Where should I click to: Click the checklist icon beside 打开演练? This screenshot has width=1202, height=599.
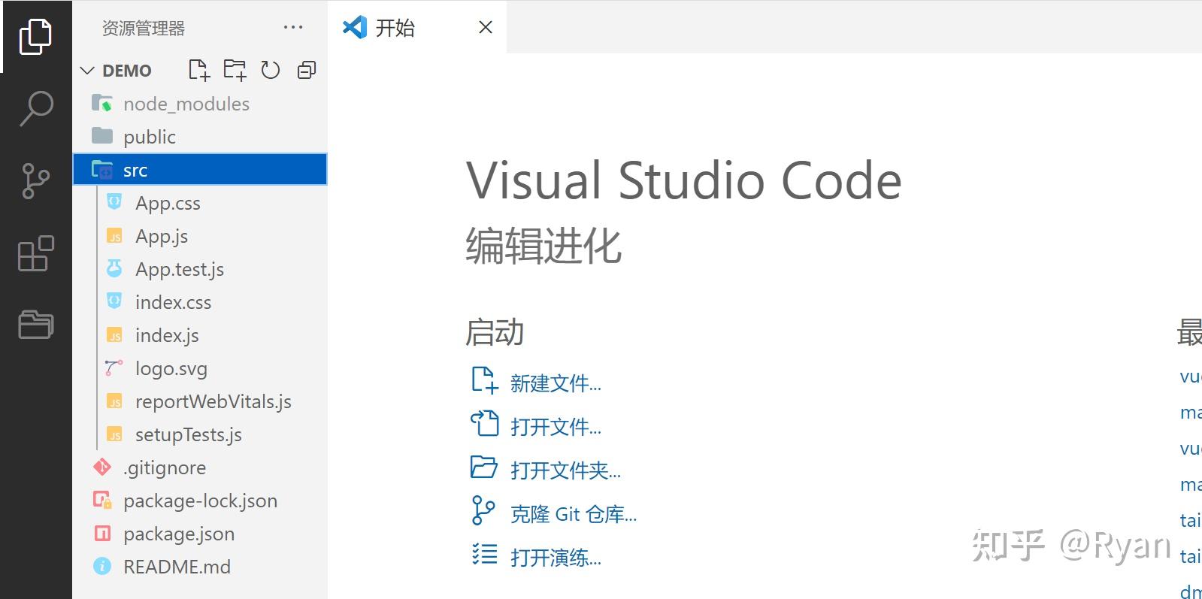484,555
